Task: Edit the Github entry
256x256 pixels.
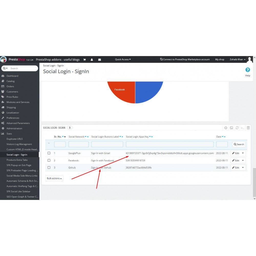Action: 236,168
